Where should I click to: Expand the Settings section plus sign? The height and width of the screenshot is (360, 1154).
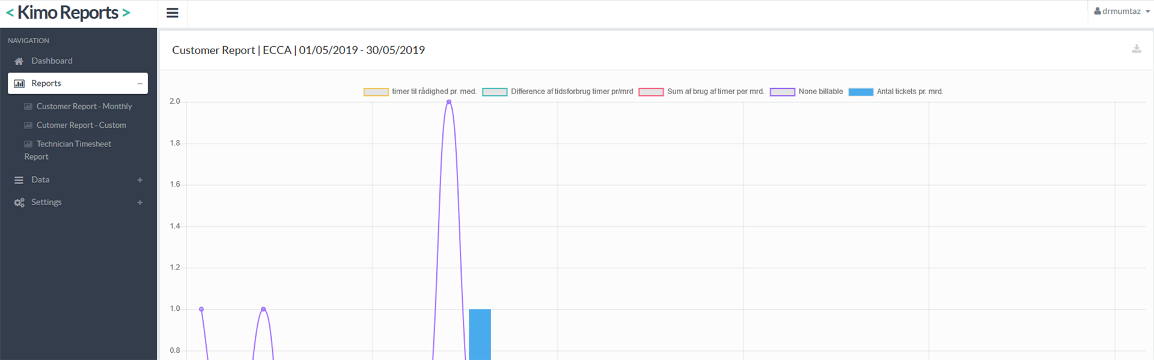[x=139, y=203]
